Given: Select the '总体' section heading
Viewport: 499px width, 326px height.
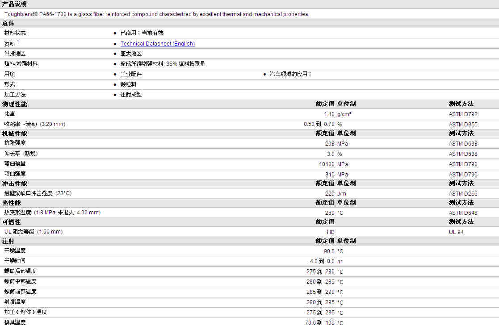Looking at the screenshot, I should 8,23.
